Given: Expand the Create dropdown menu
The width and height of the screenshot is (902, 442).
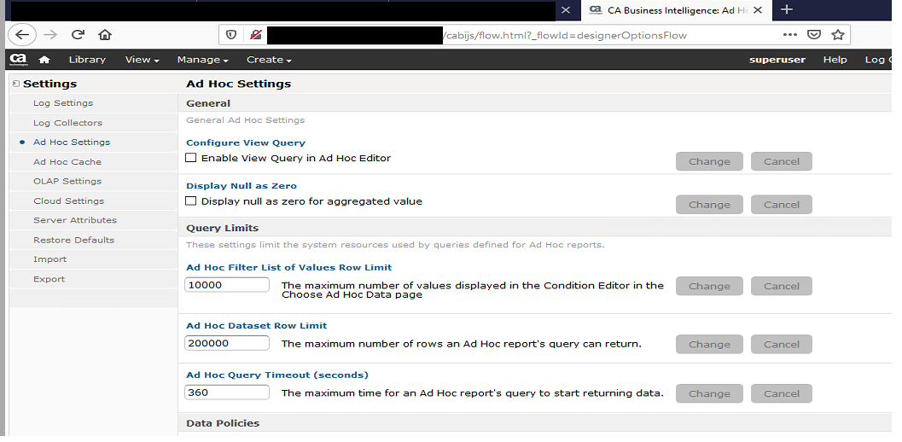Looking at the screenshot, I should coord(269,60).
